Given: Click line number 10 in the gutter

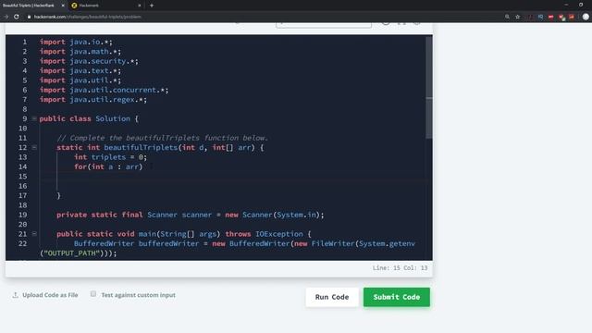Looking at the screenshot, I should (22, 129).
